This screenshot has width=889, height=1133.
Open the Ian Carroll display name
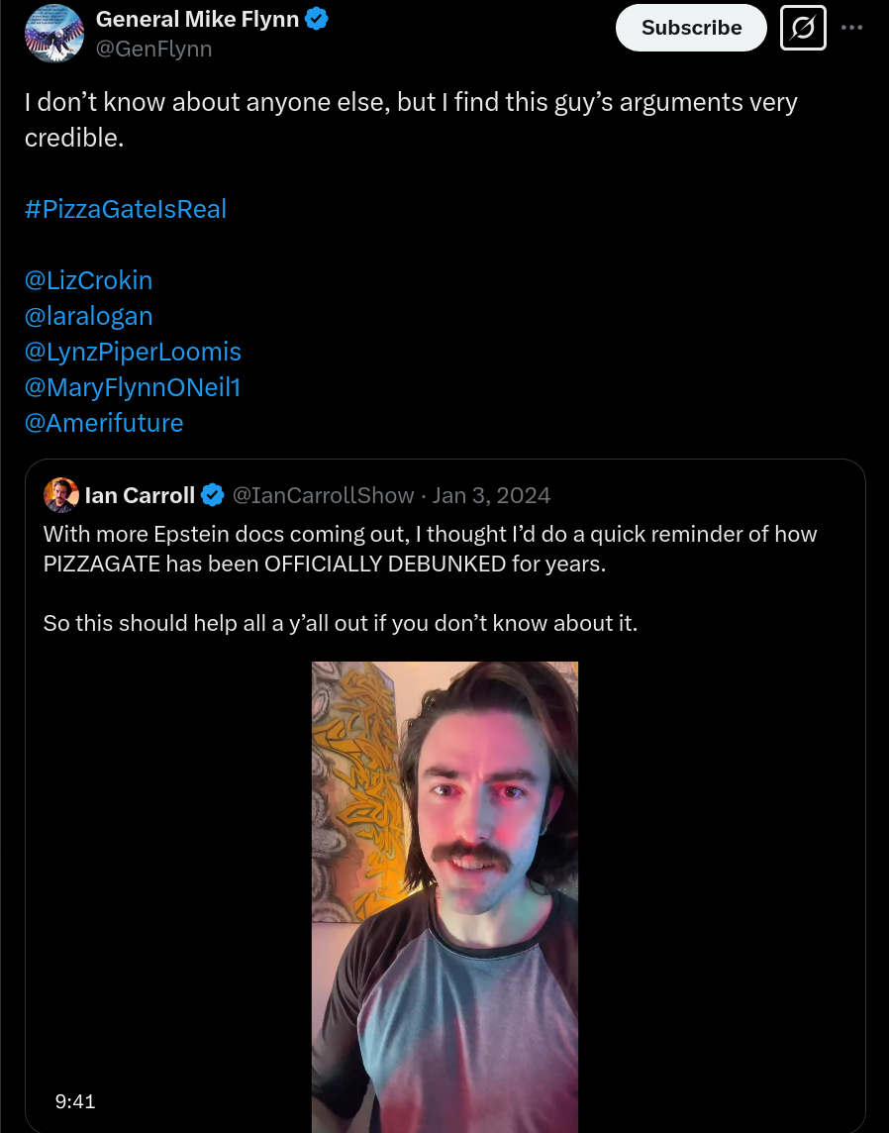click(x=141, y=495)
